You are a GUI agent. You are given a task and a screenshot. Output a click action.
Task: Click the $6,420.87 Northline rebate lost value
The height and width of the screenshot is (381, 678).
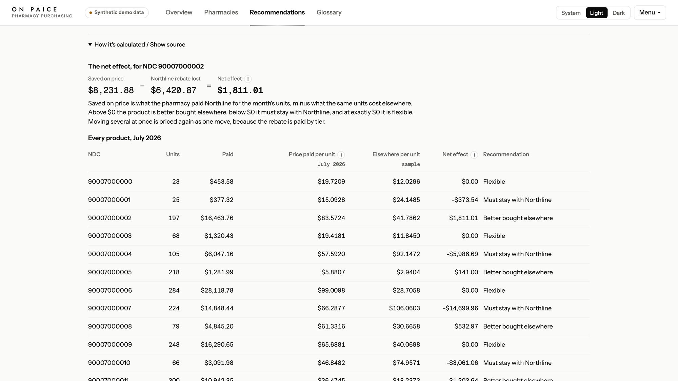pos(174,90)
